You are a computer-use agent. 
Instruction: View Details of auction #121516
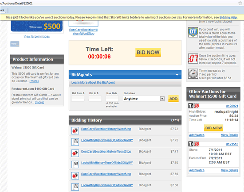(x=229, y=170)
